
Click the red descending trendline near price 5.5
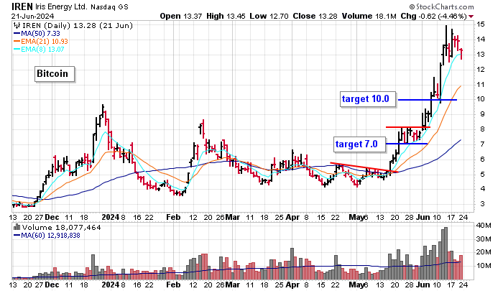[x=364, y=167]
